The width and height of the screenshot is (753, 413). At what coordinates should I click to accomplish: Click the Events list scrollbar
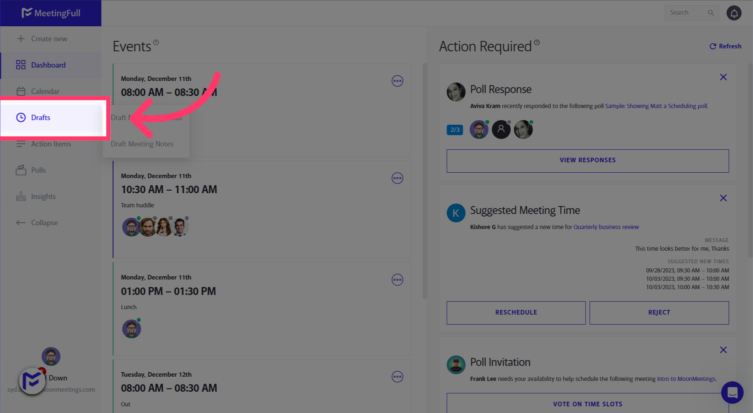pos(425,181)
